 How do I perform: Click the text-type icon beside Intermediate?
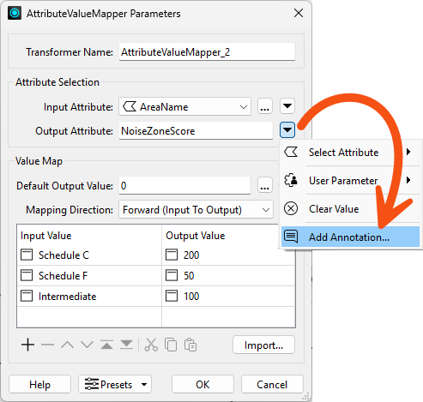coord(27,296)
